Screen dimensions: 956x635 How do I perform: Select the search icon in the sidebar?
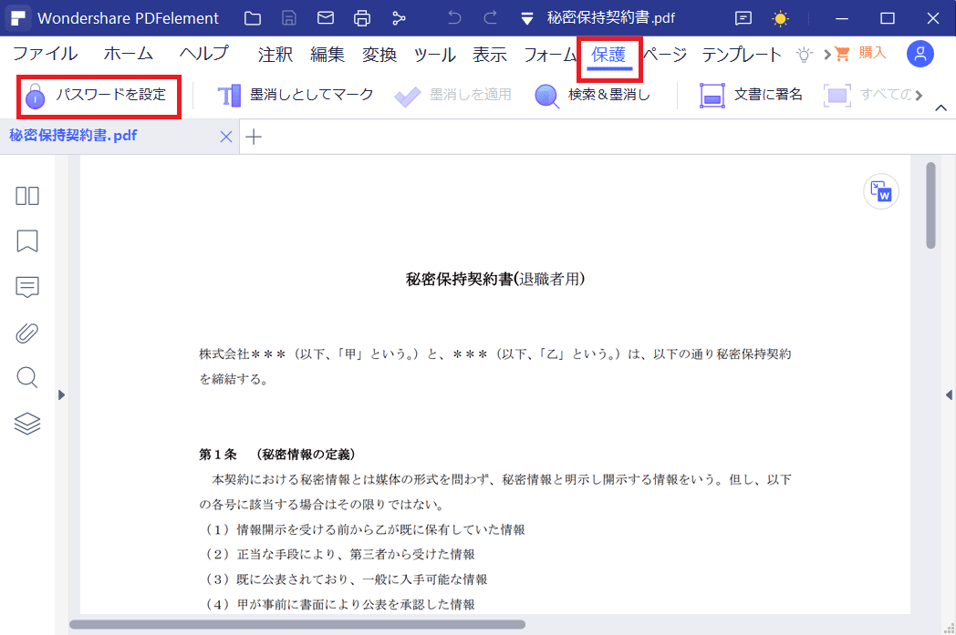[27, 377]
